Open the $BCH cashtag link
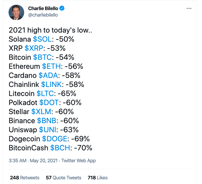 tap(60, 148)
